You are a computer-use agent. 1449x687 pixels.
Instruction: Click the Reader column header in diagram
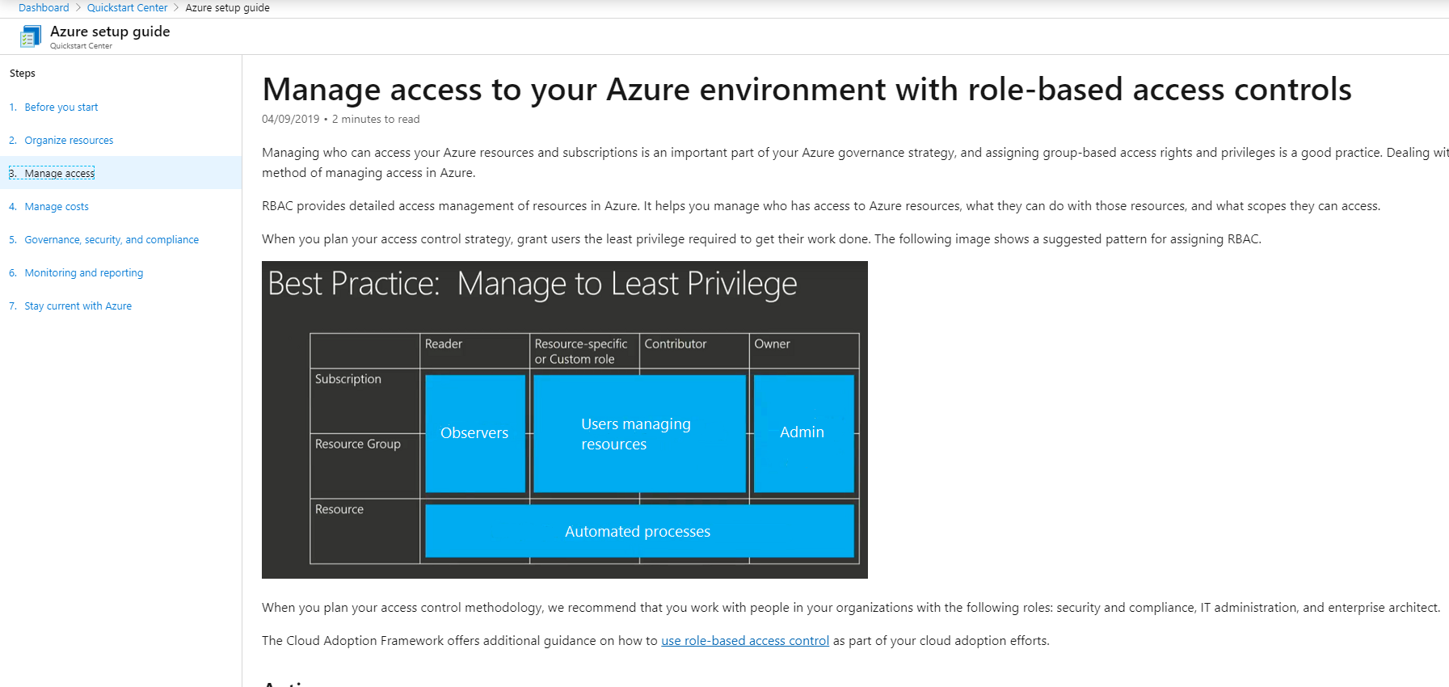tap(444, 344)
